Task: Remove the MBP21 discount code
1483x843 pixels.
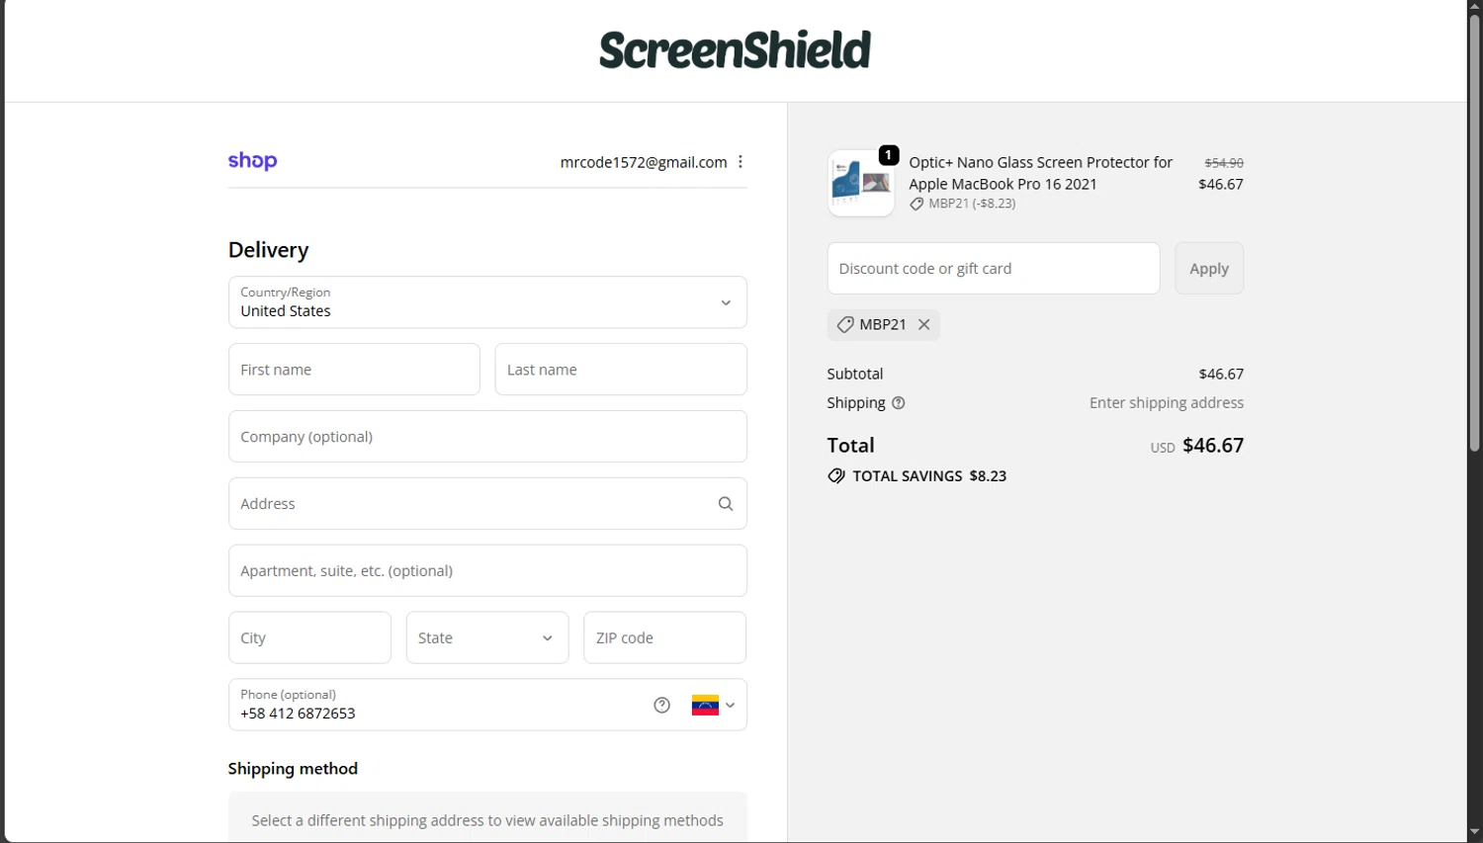Action: [x=923, y=324]
